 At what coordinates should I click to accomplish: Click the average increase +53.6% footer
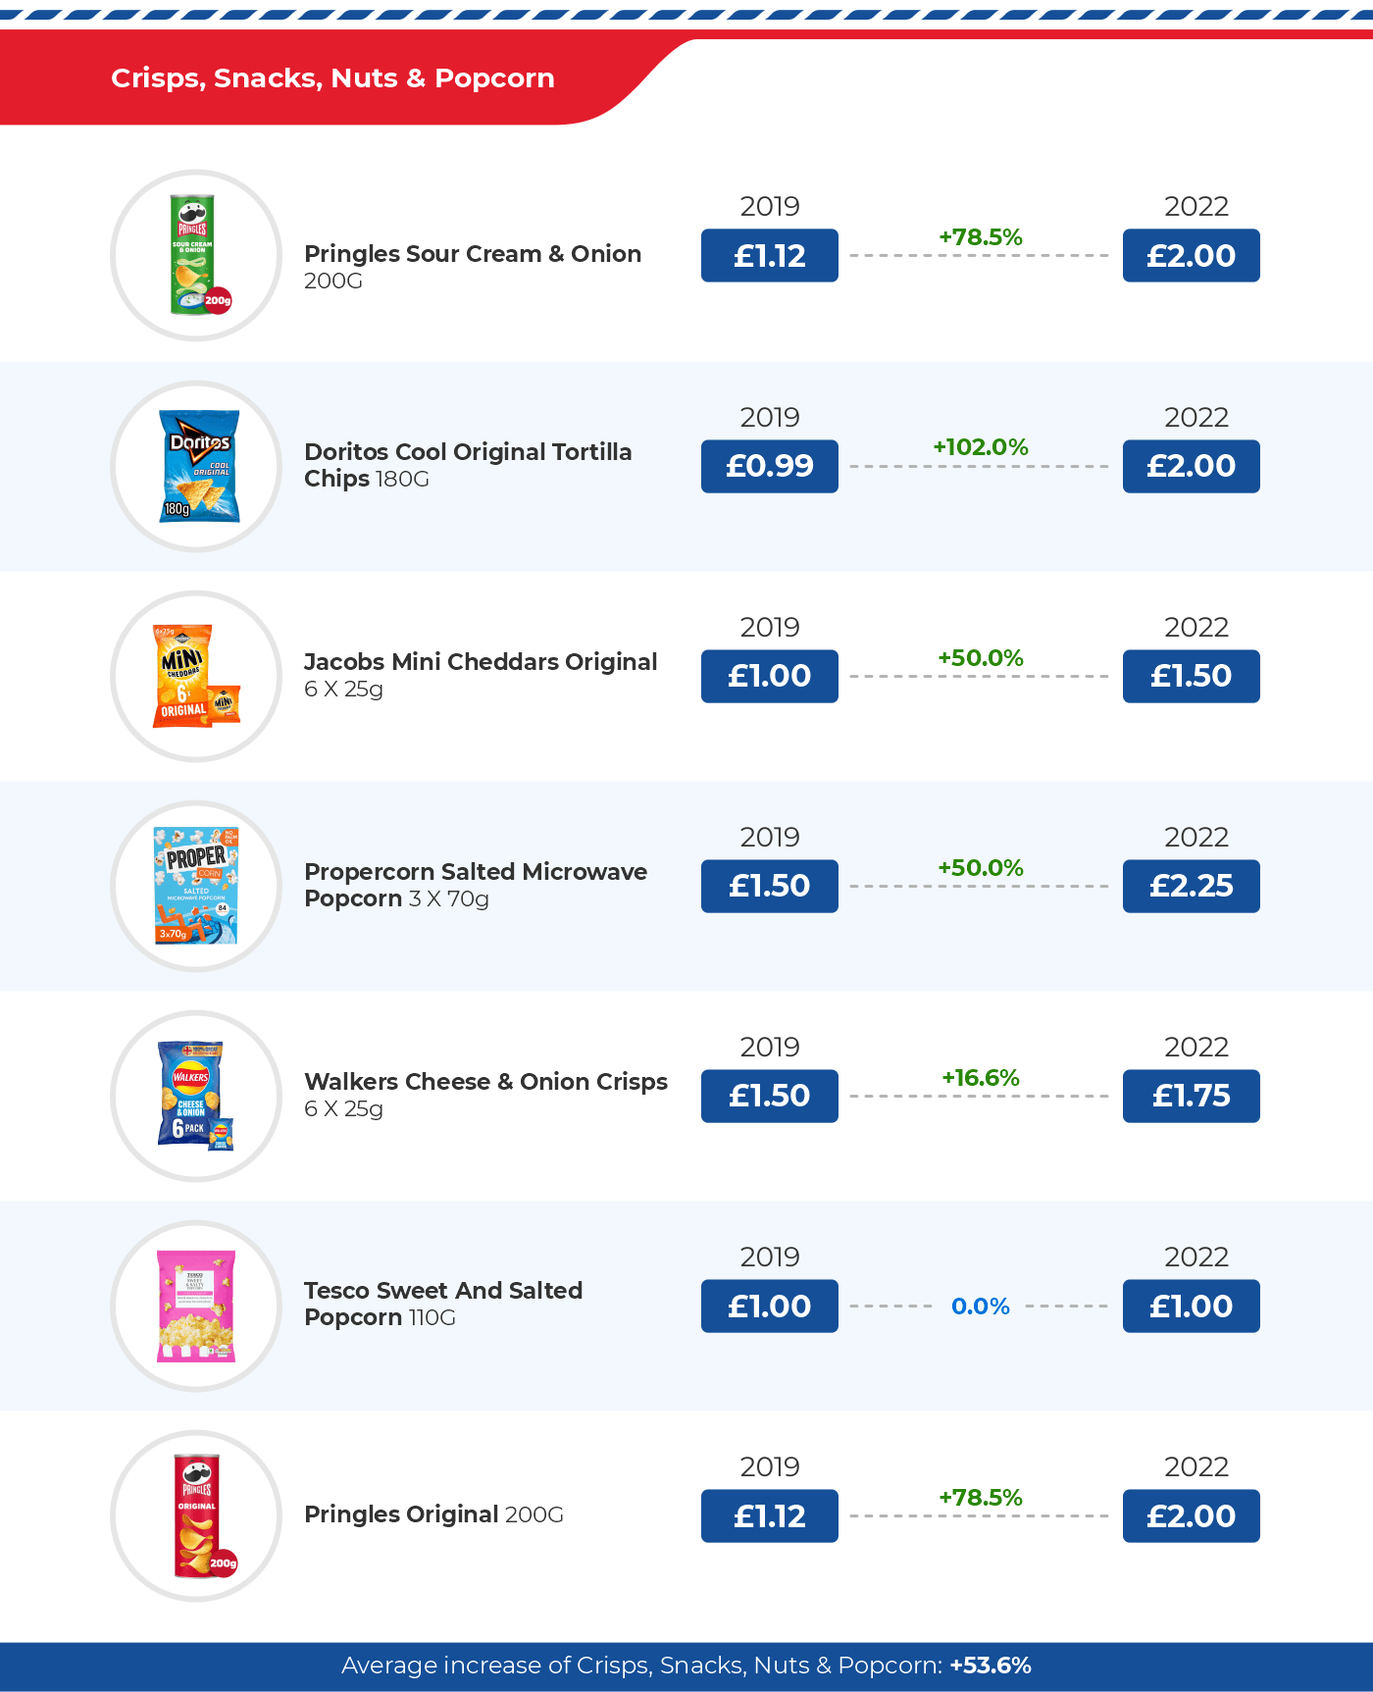click(686, 1666)
